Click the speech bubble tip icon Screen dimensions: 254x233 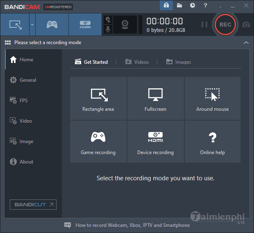pyautogui.click(x=68, y=225)
